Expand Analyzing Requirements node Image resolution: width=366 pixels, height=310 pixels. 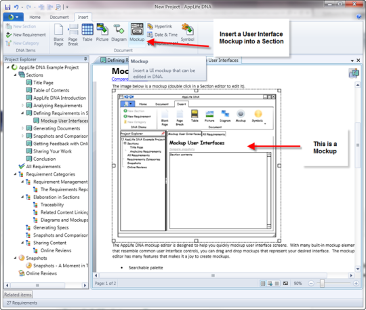22,105
